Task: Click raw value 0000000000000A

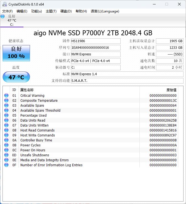Action: coord(163,145)
